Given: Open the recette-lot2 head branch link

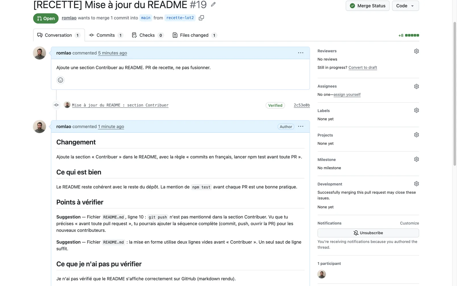Looking at the screenshot, I should [x=180, y=18].
